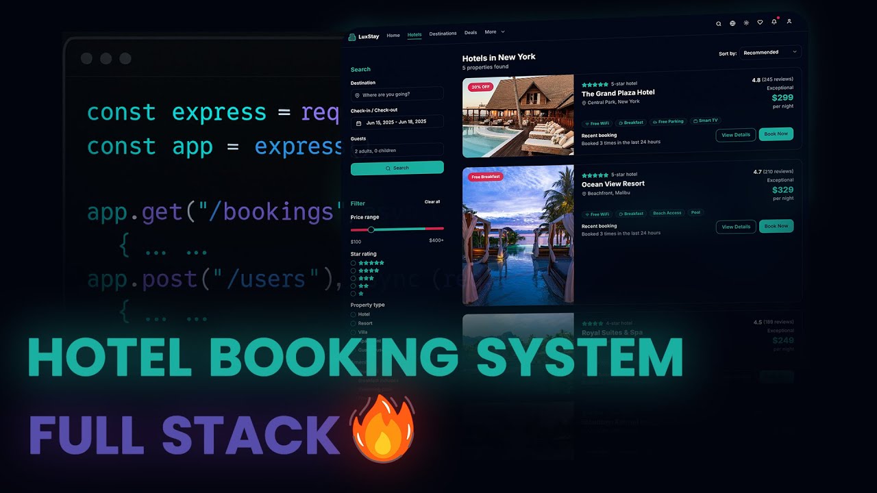Click the Breakfast tag on Grand Plaza
The height and width of the screenshot is (493, 877).
tap(631, 123)
